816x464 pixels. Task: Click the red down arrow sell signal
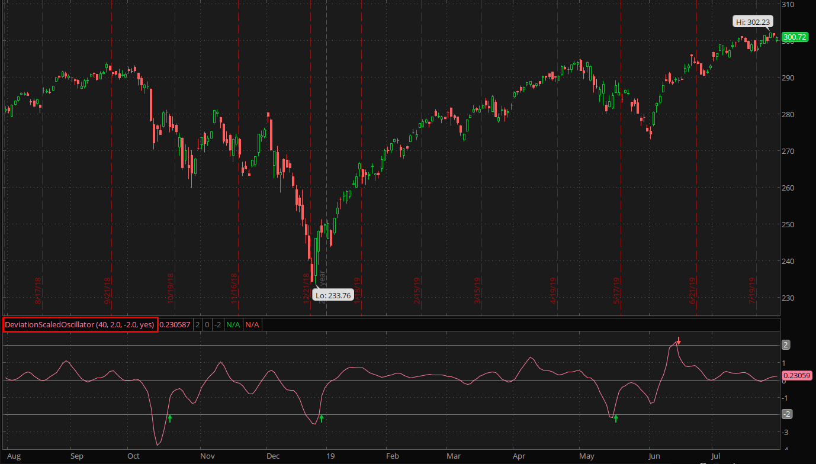pos(679,341)
